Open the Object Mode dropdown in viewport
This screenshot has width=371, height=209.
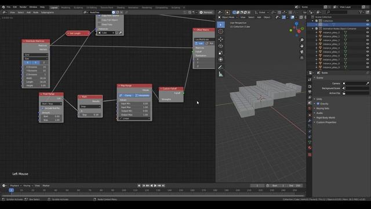pyautogui.click(x=228, y=17)
